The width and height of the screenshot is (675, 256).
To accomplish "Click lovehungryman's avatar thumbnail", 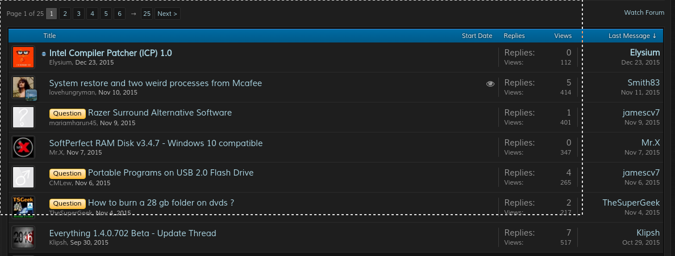I will click(23, 87).
